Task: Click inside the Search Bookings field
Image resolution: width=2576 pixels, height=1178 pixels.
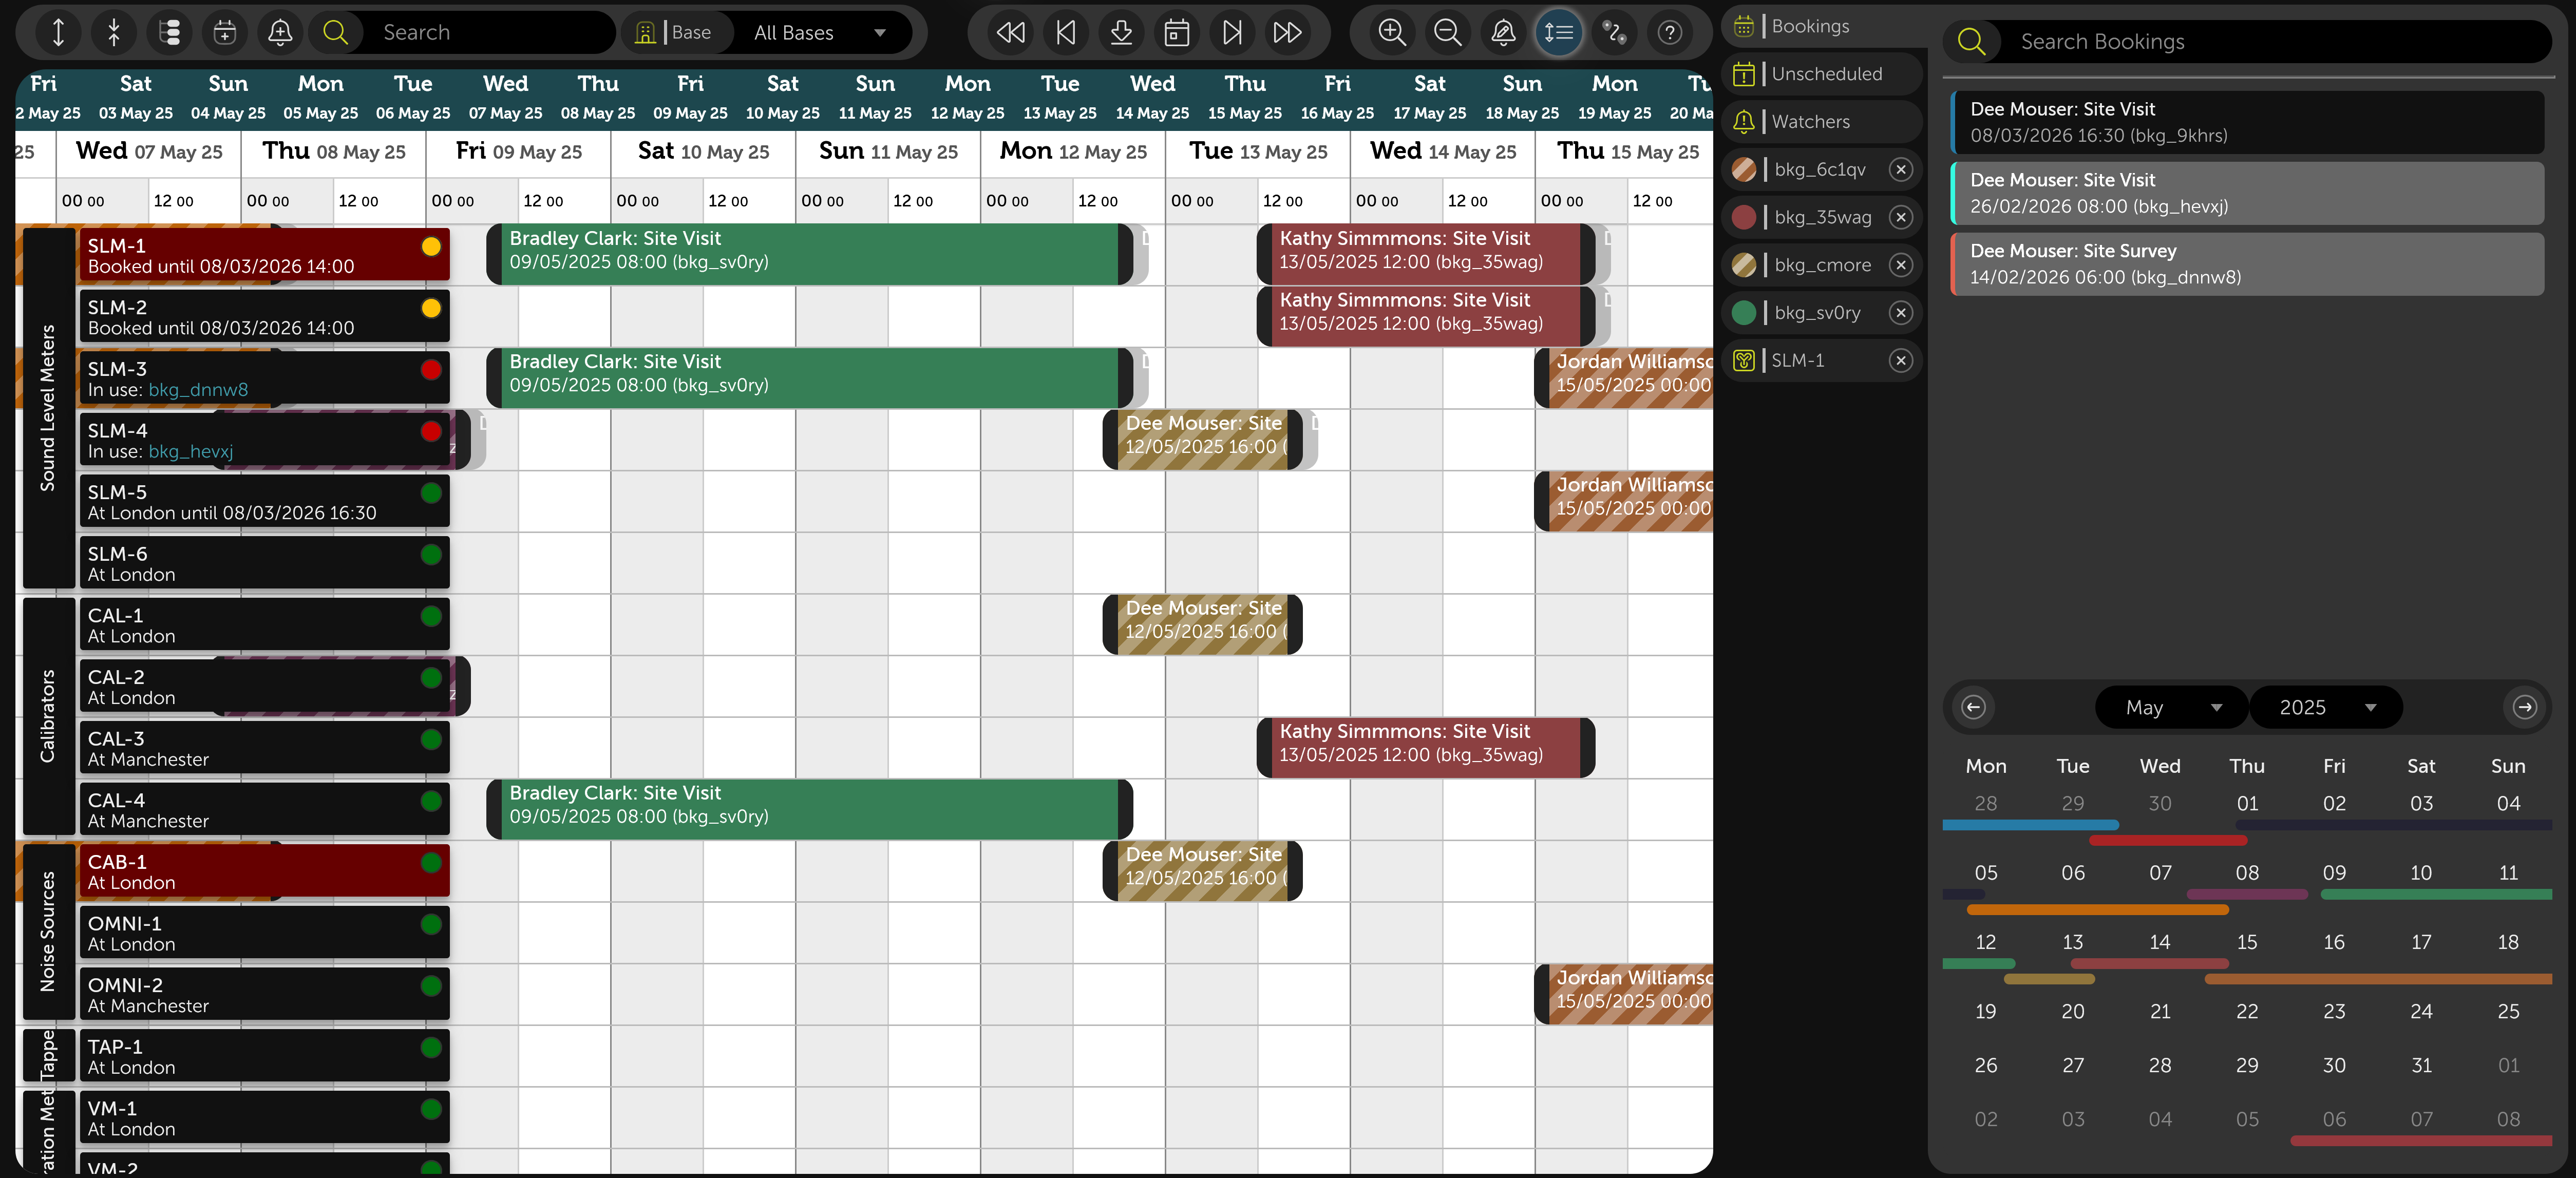Action: point(2200,41)
